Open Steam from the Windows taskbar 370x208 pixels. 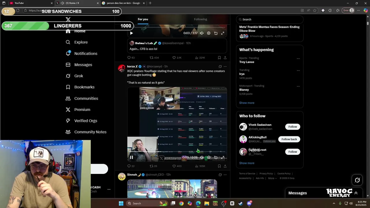240,203
